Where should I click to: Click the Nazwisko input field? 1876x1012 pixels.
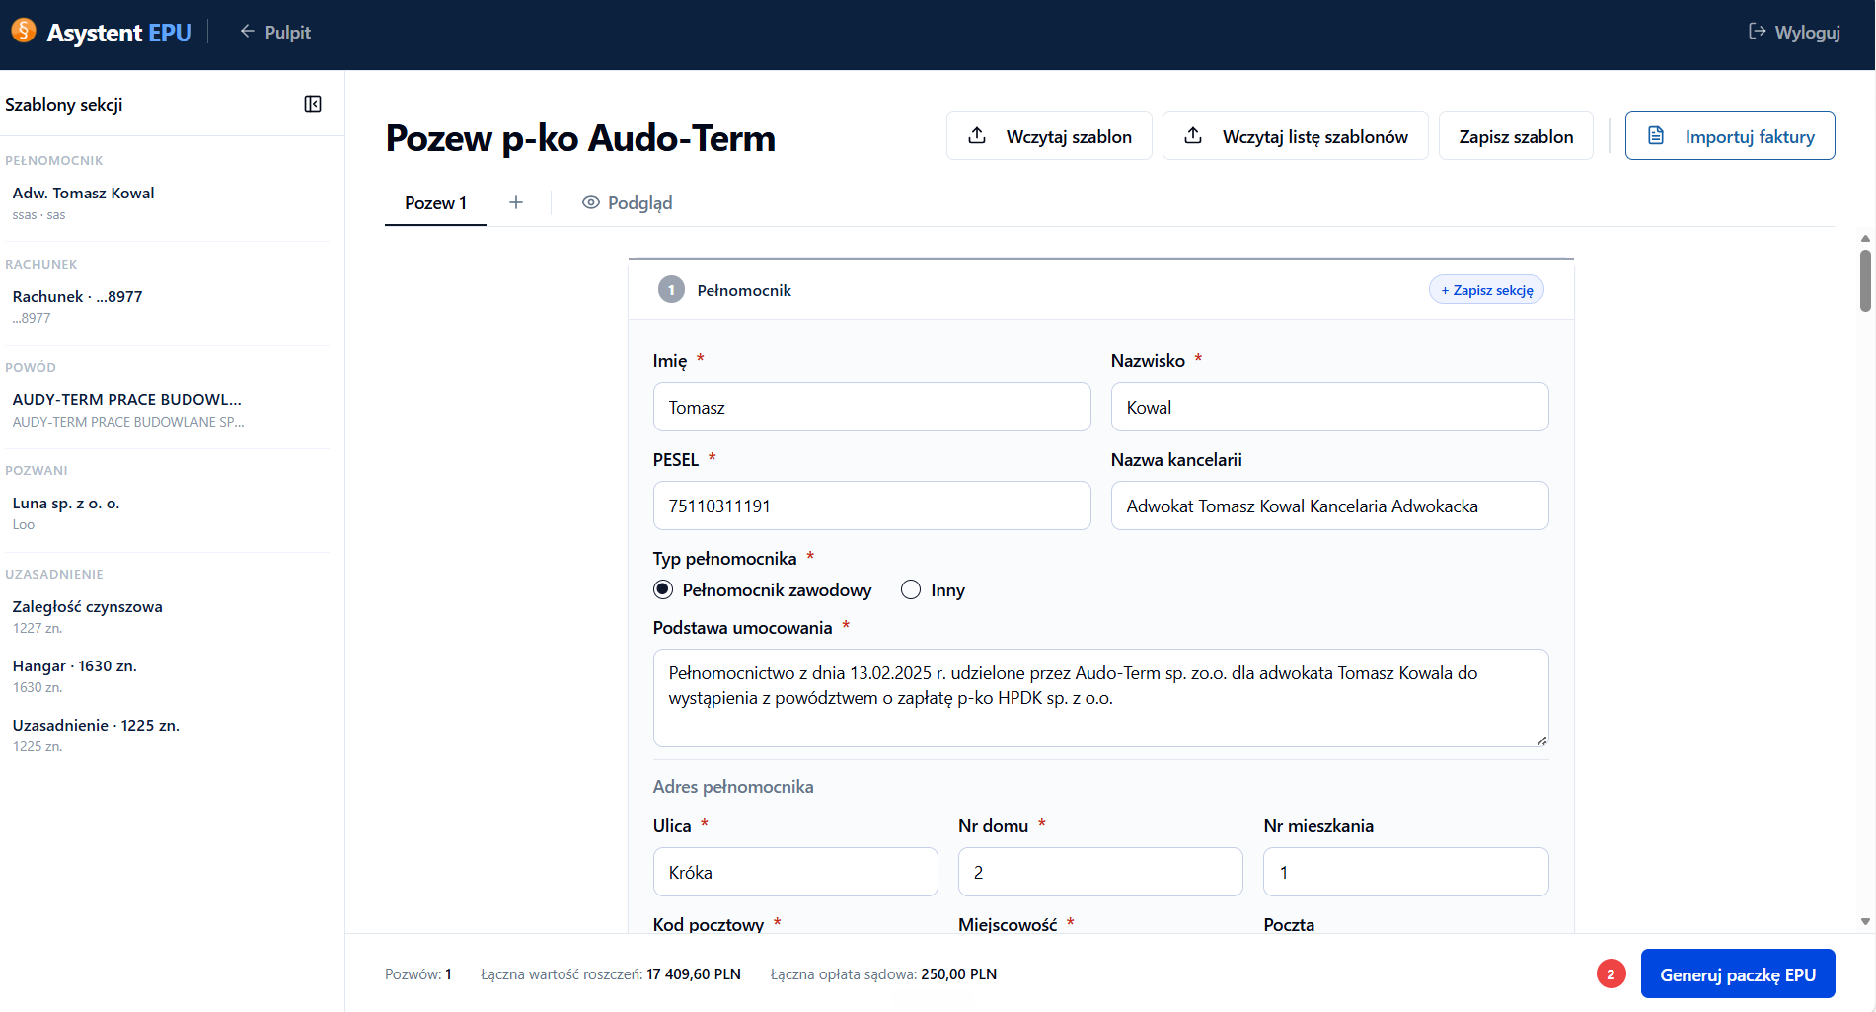(x=1329, y=407)
